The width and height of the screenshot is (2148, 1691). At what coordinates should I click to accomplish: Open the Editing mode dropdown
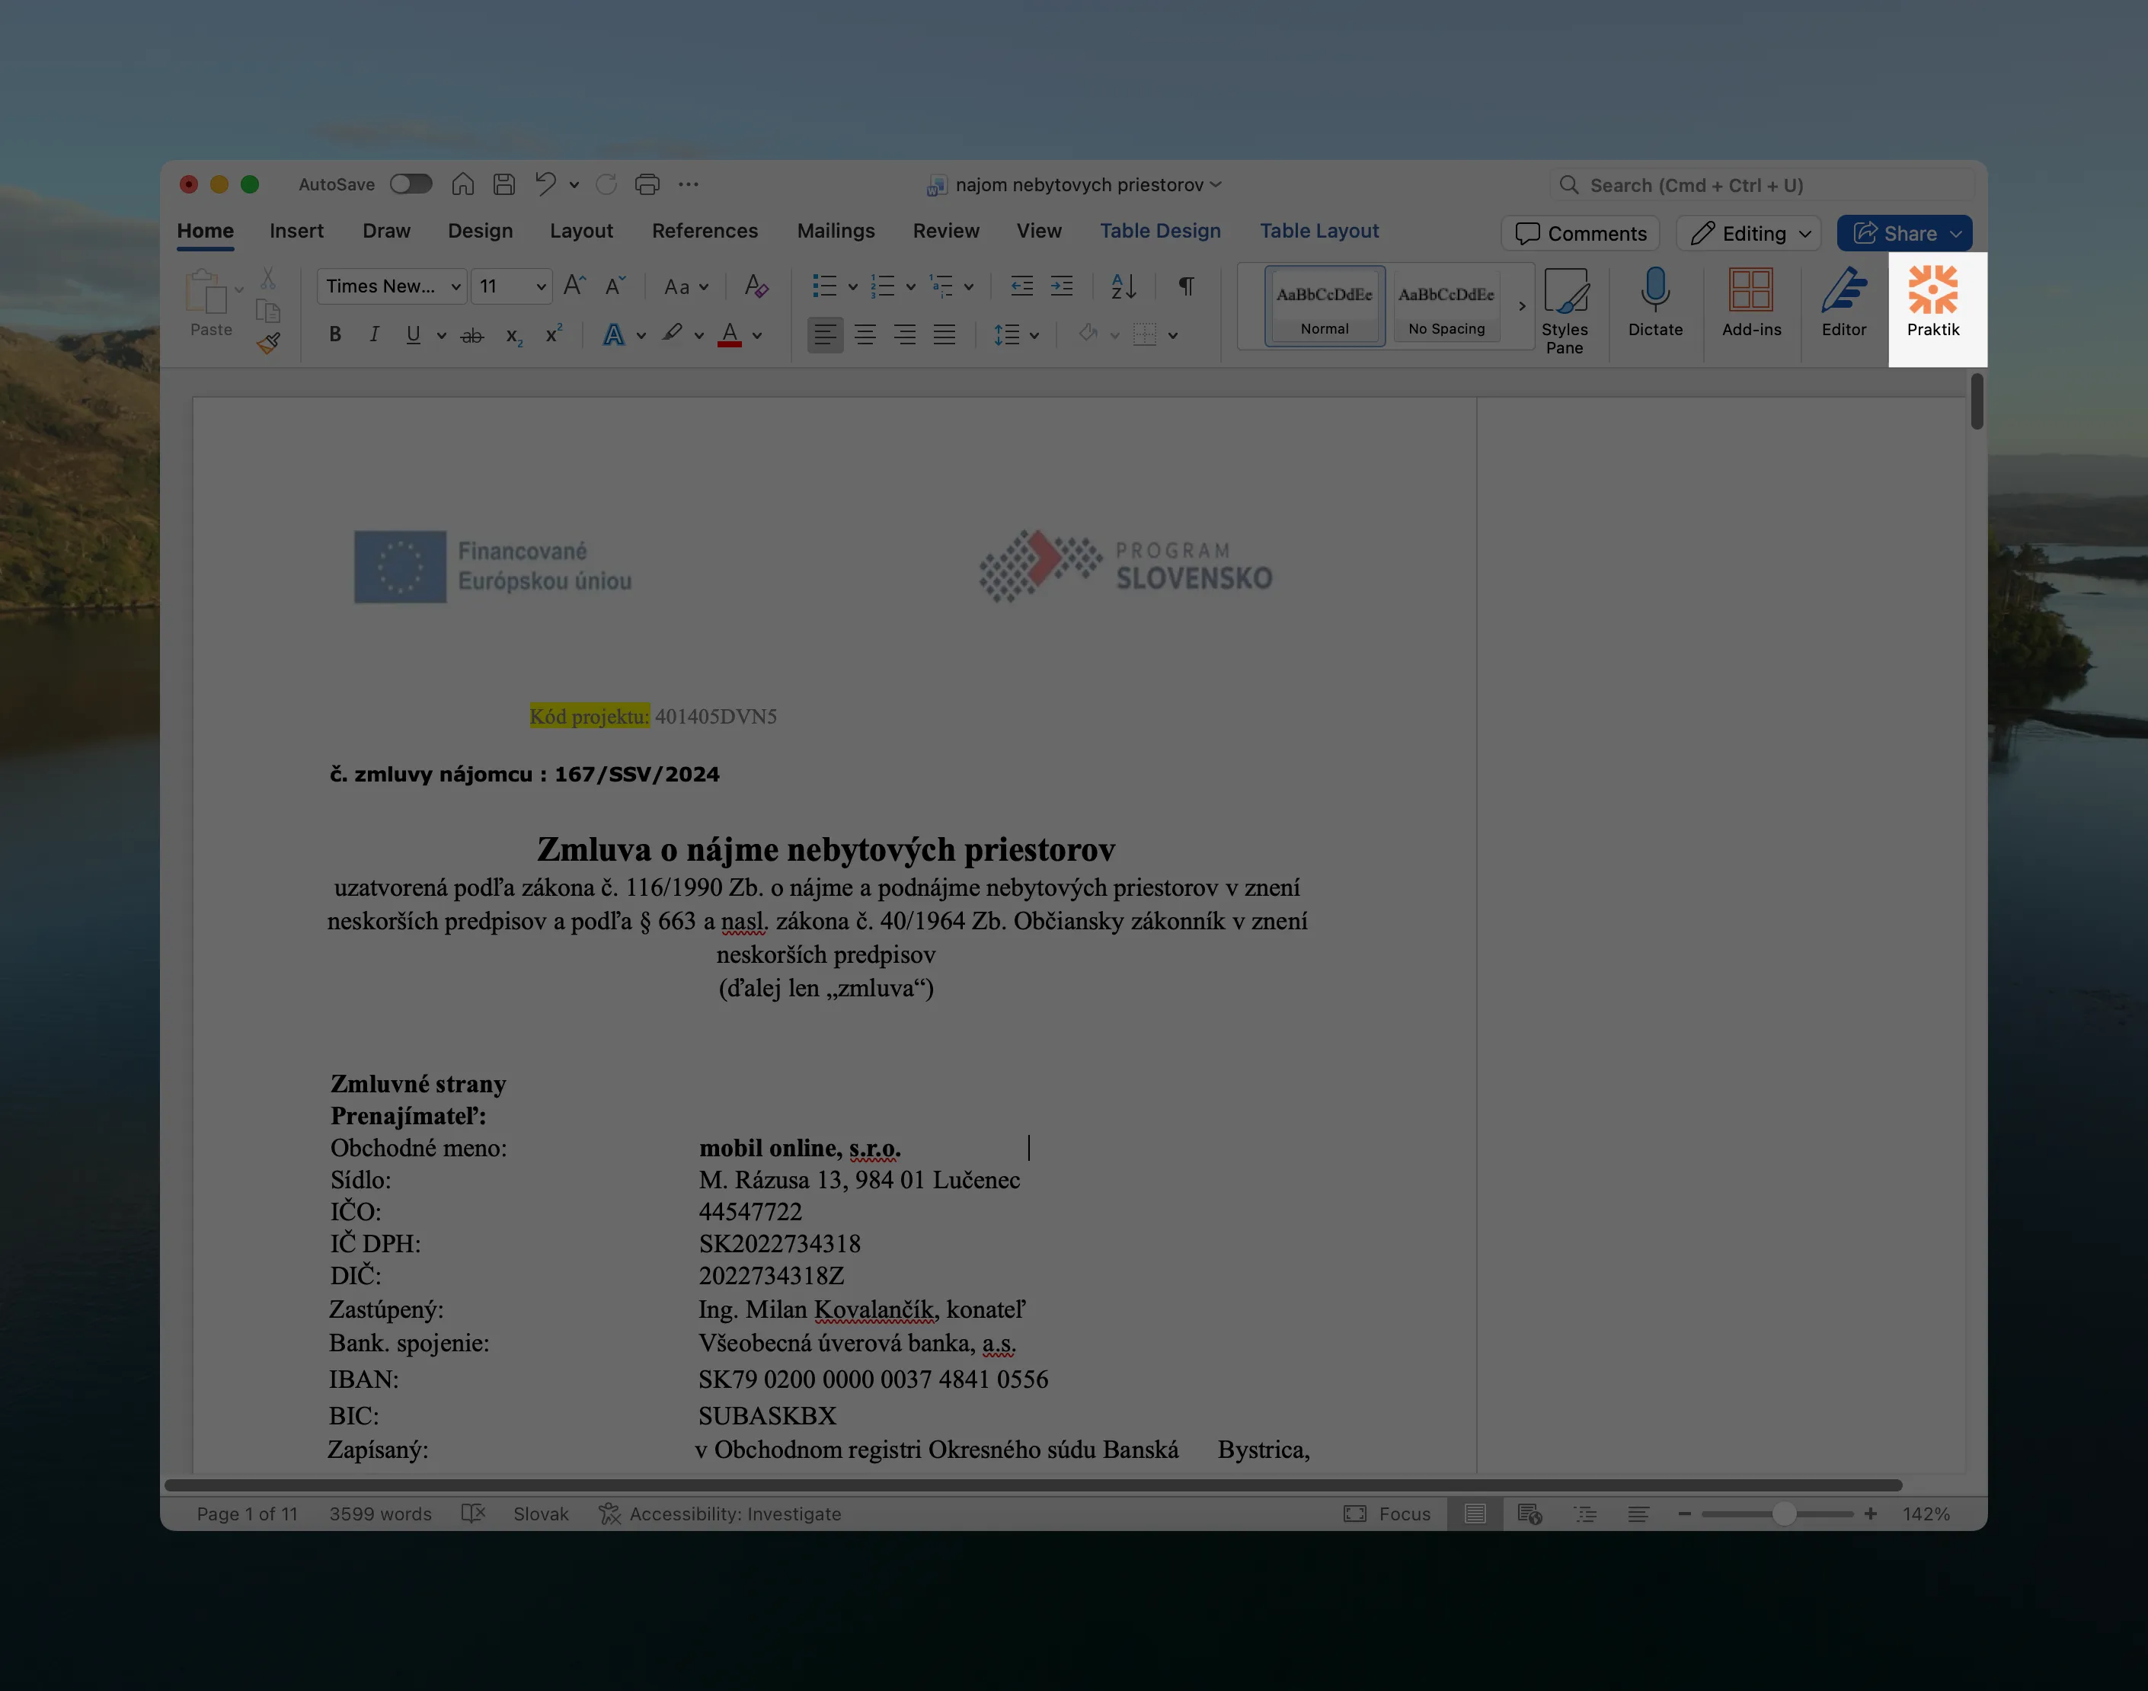point(1749,234)
